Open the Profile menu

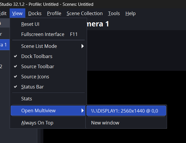(54, 13)
